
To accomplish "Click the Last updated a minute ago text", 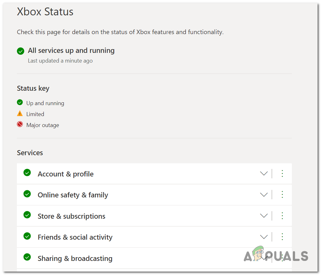I will coord(60,61).
